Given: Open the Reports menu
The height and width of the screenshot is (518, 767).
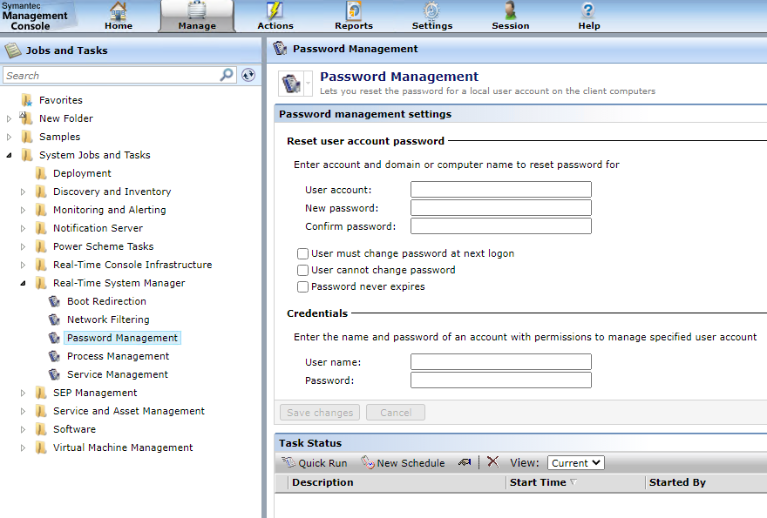Looking at the screenshot, I should [354, 16].
